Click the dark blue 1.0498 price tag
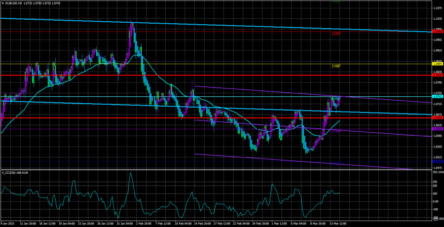This screenshot has width=444, height=227. pos(438,161)
